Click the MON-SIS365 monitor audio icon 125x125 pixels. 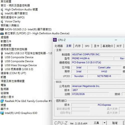tap(2, 29)
